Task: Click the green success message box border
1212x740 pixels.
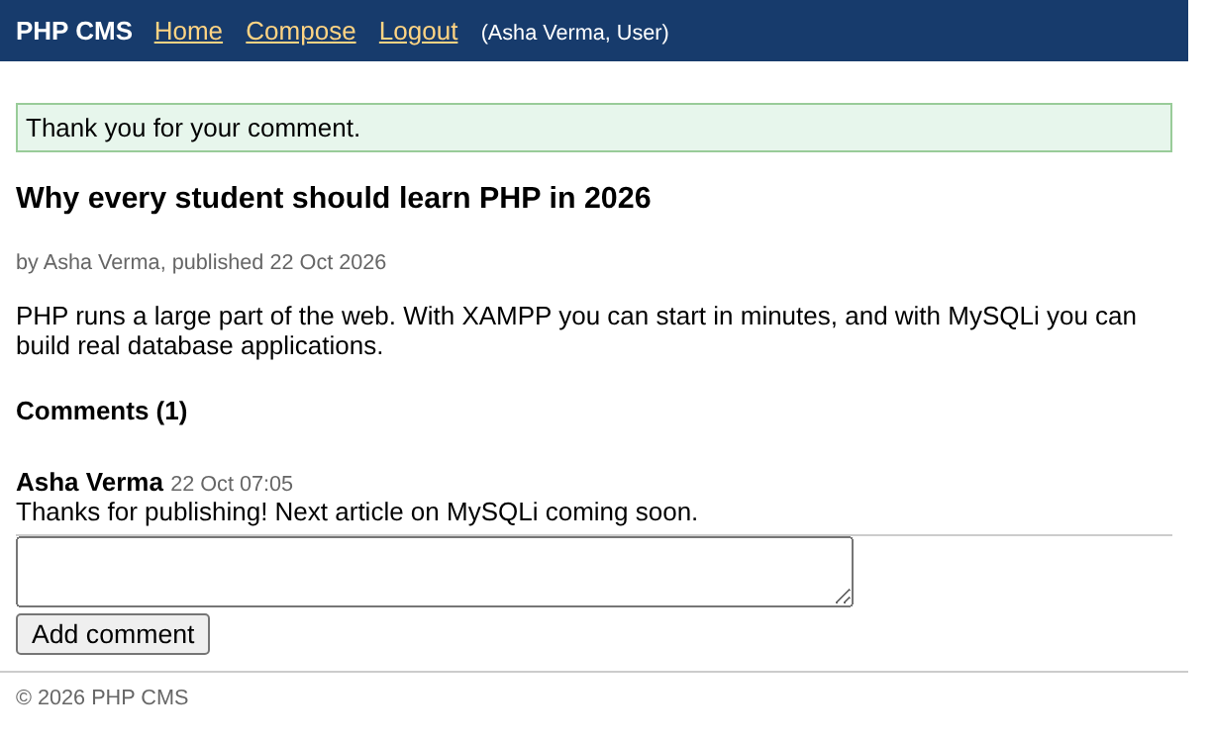Action: pyautogui.click(x=594, y=104)
